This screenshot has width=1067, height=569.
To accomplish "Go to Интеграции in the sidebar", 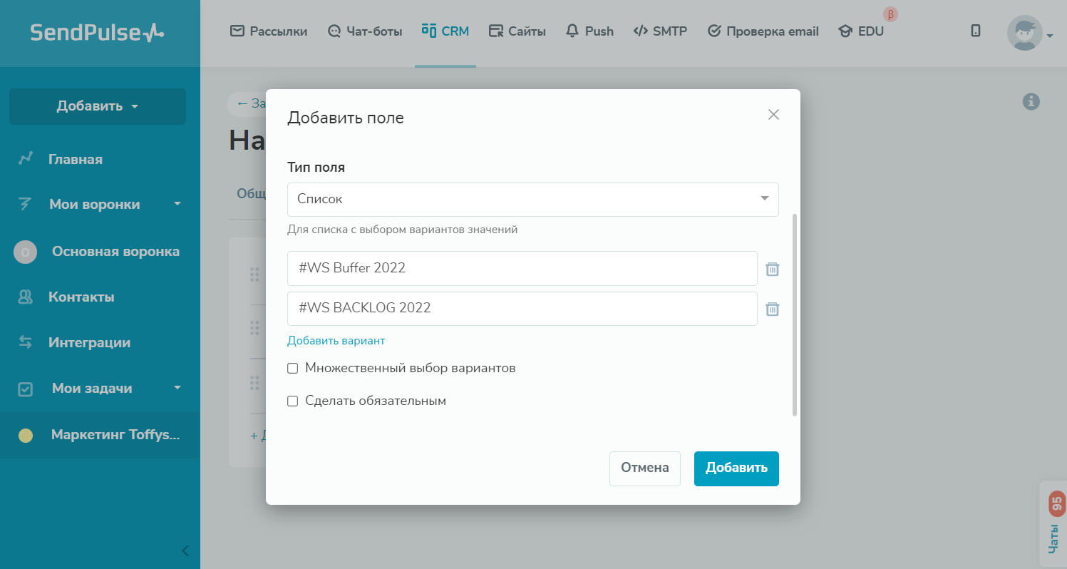I will click(89, 343).
